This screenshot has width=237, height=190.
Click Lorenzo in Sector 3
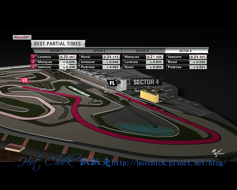tap(131, 62)
